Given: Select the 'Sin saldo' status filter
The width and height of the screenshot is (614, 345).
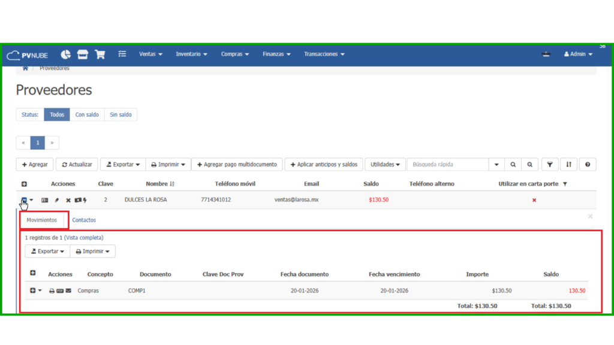Looking at the screenshot, I should tap(121, 114).
